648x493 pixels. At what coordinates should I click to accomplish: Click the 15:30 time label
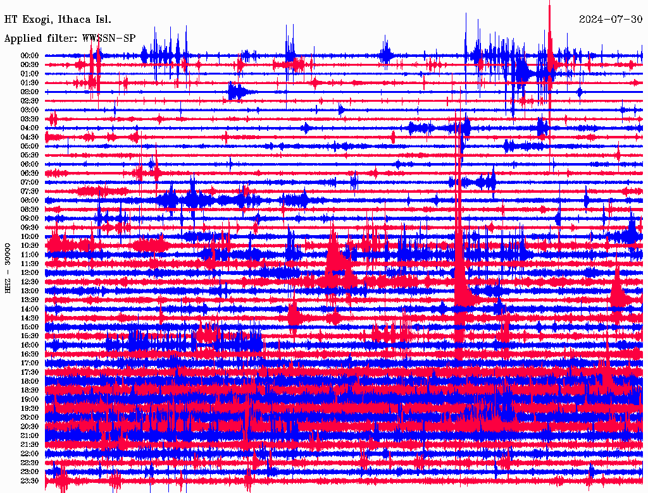(30, 336)
